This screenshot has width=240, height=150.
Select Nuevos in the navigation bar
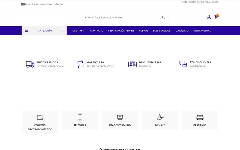coord(143,31)
